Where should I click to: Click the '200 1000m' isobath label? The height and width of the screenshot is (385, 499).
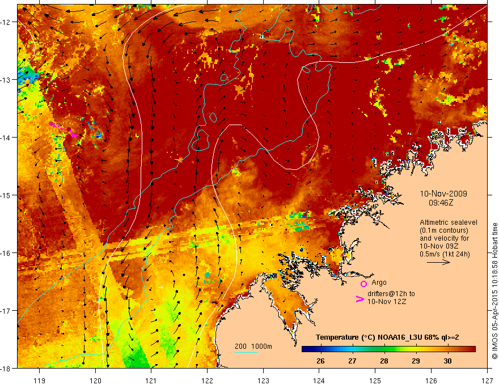tap(253, 346)
